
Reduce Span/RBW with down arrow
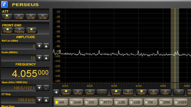pyautogui.click(x=39, y=88)
